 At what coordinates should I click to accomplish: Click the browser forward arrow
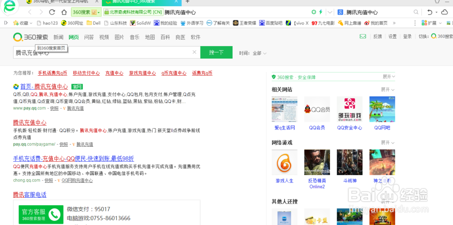[x=41, y=12]
